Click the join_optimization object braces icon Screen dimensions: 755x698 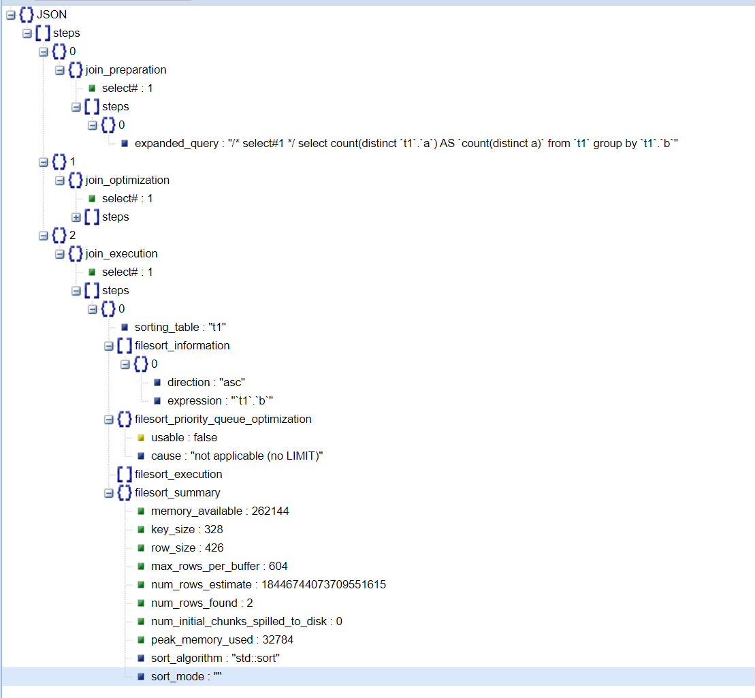[x=76, y=180]
